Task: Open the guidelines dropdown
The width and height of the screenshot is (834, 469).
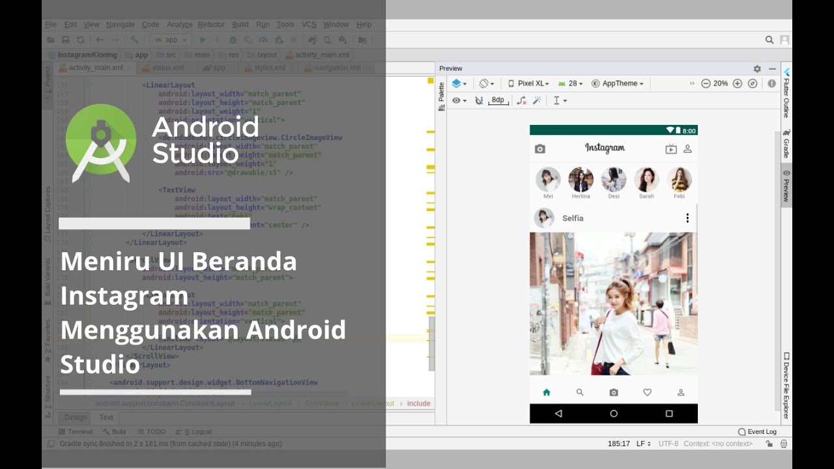Action: pos(560,100)
